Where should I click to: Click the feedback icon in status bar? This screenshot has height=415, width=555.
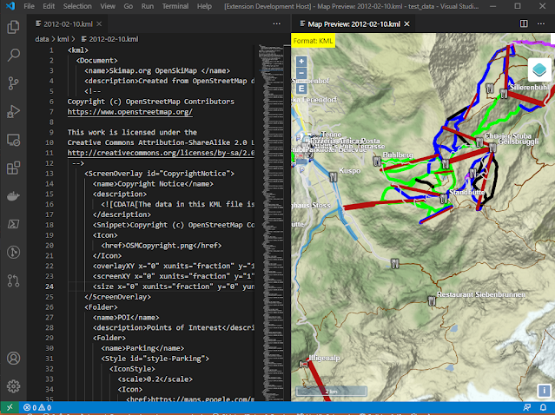tap(526, 407)
